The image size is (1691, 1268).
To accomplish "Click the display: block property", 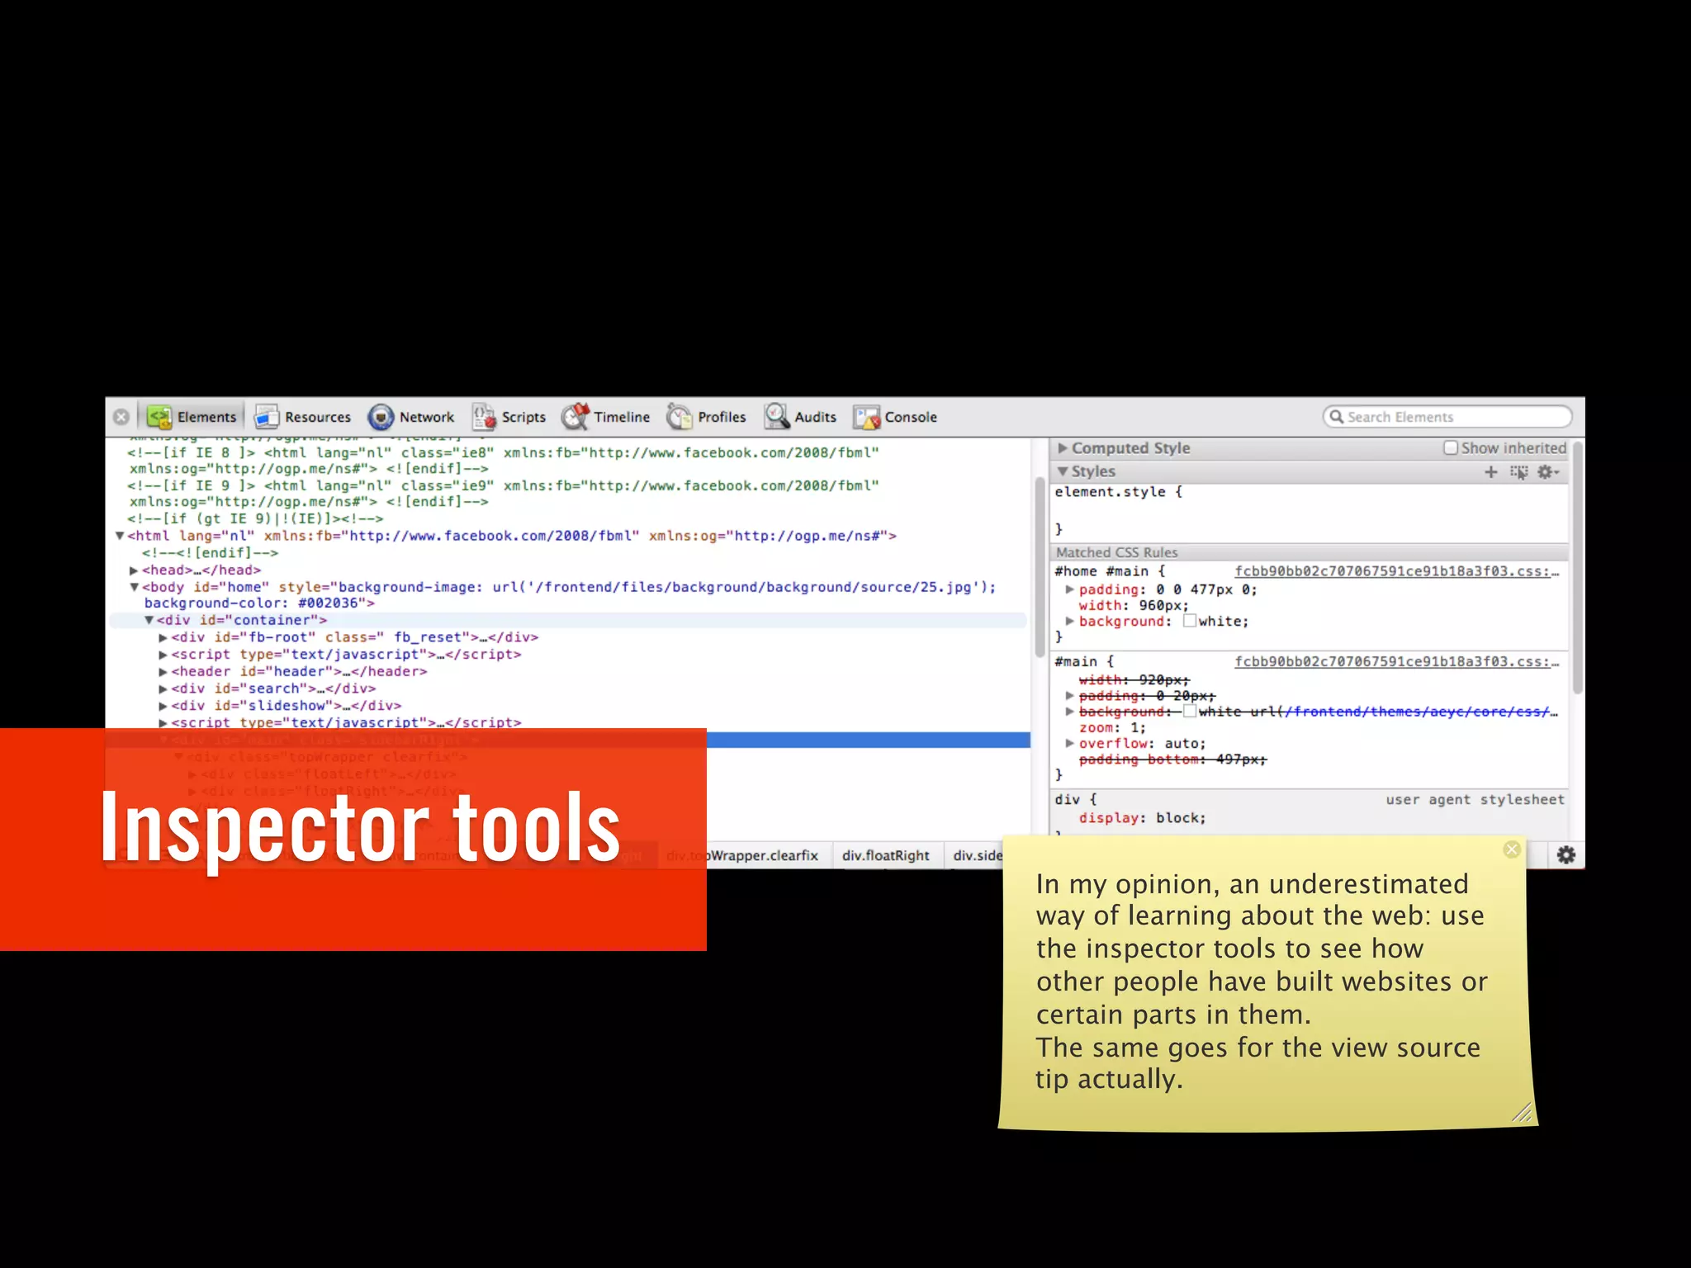I will 1142,818.
